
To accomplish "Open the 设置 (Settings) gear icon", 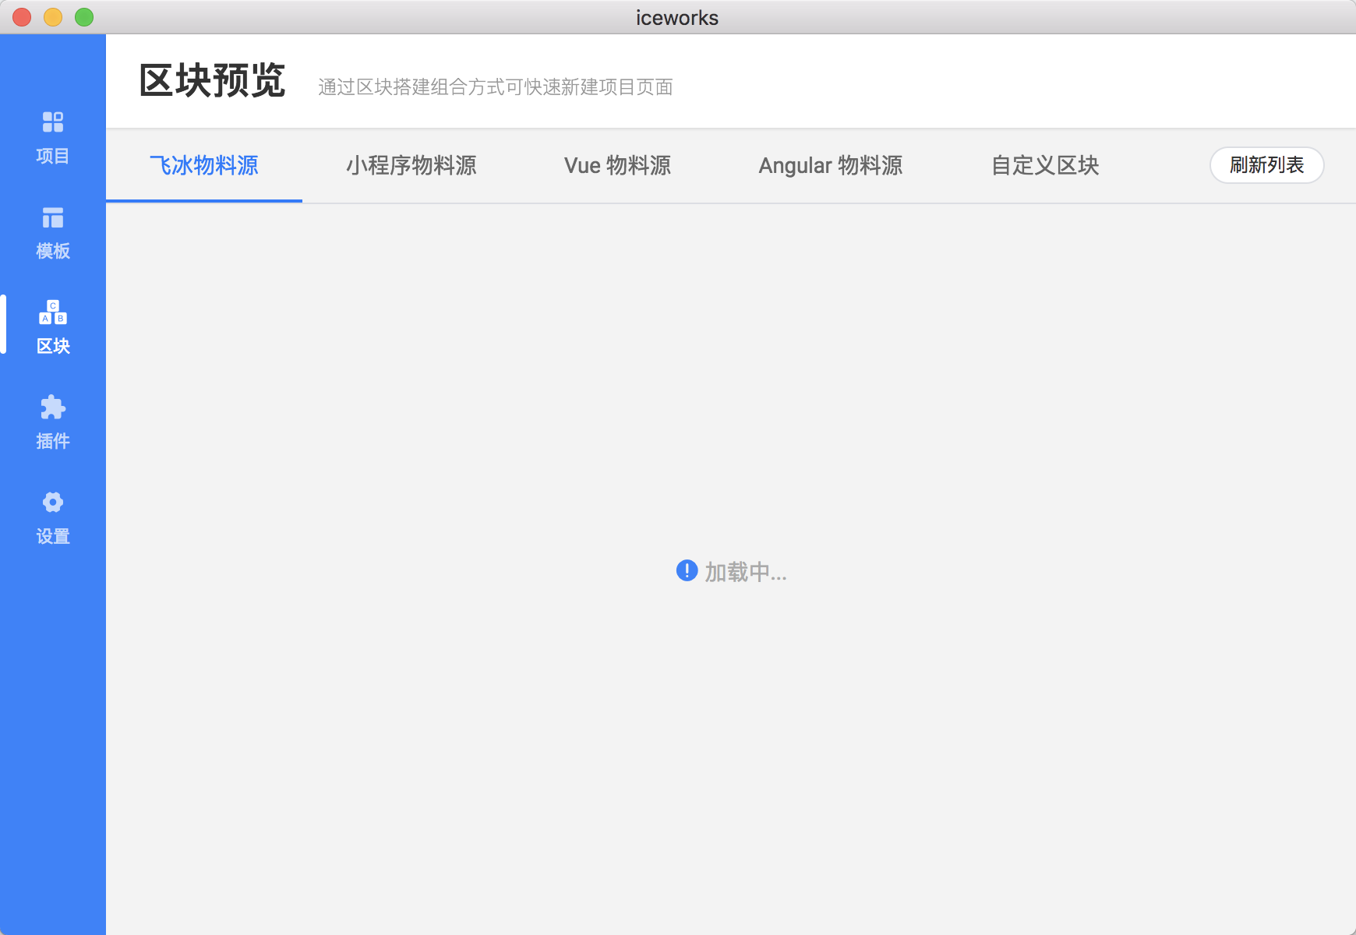I will click(x=53, y=503).
